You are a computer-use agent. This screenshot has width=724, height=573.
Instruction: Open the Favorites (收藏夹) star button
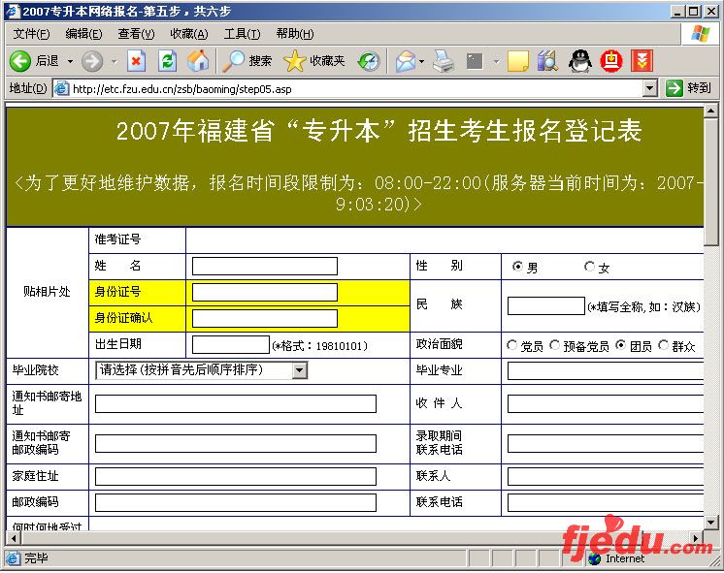click(x=314, y=61)
